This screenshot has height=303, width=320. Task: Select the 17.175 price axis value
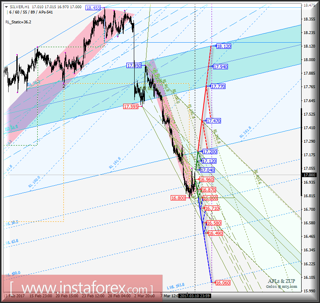309,155
